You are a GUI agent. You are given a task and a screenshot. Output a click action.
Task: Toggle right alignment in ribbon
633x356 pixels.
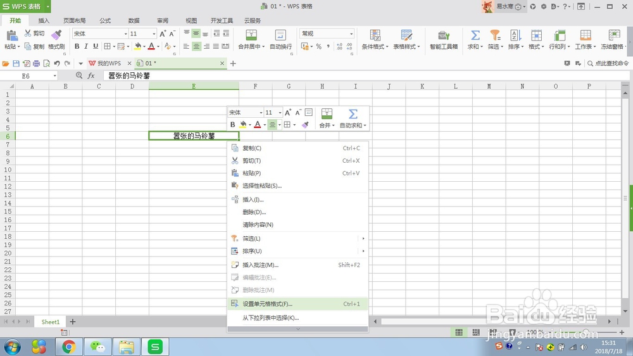(x=206, y=46)
